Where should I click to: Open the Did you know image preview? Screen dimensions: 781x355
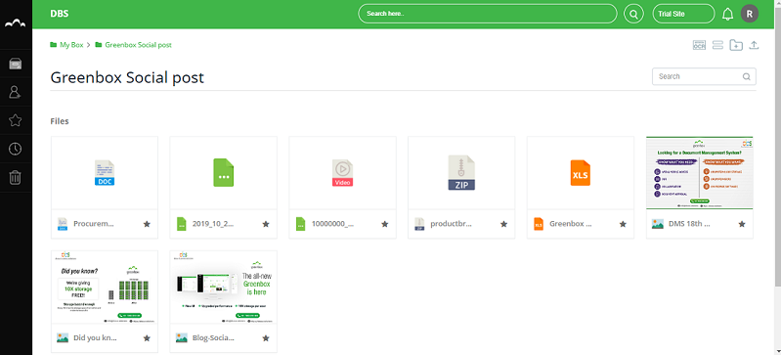pos(105,288)
